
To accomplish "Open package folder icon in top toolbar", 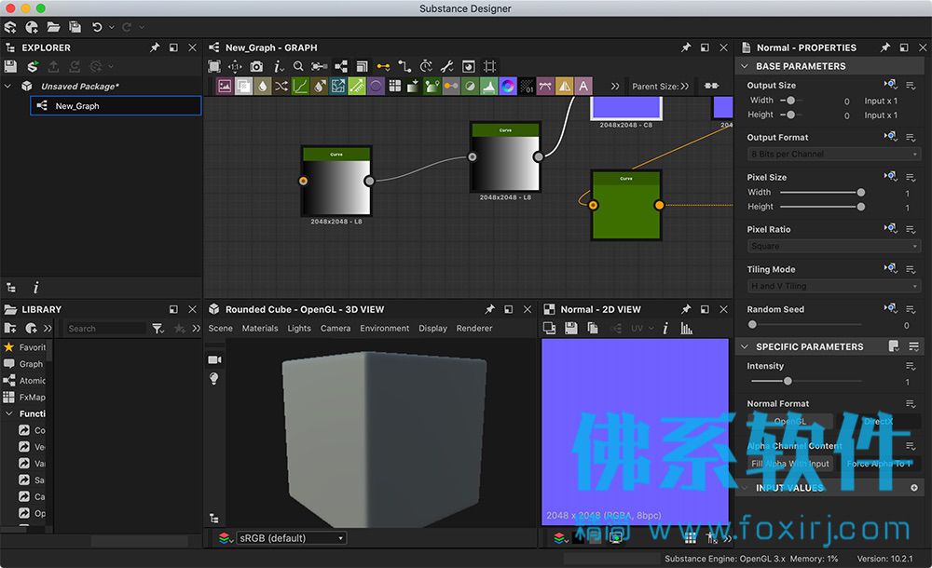I will pos(53,27).
